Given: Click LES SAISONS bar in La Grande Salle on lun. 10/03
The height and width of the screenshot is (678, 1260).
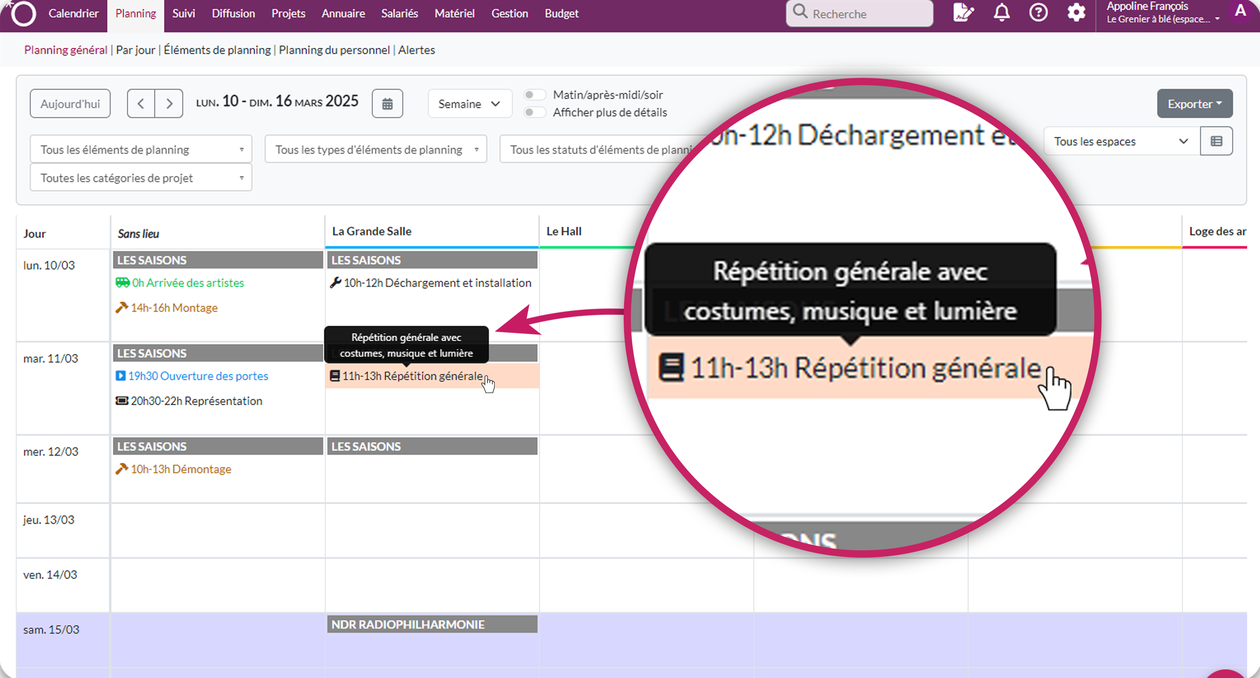Looking at the screenshot, I should tap(432, 260).
